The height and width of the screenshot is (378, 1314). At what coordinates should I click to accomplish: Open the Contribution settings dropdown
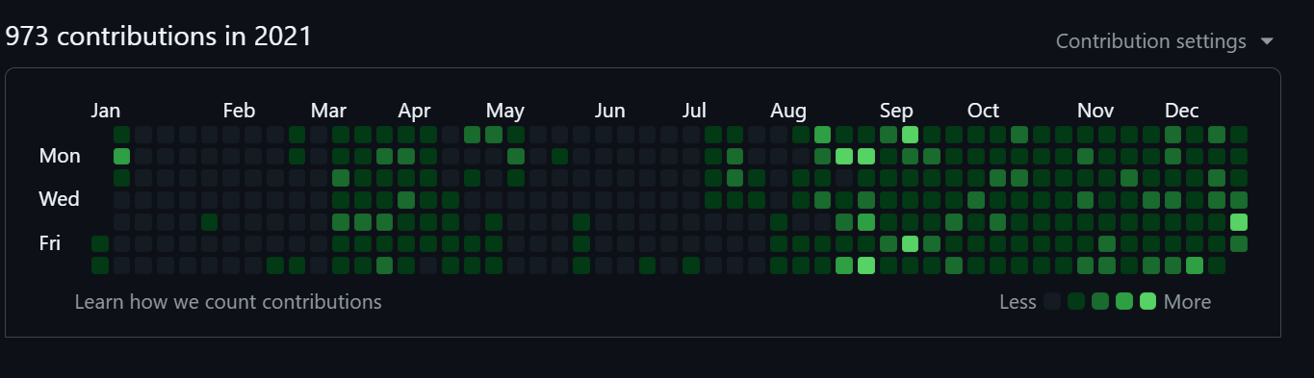pos(1165,41)
